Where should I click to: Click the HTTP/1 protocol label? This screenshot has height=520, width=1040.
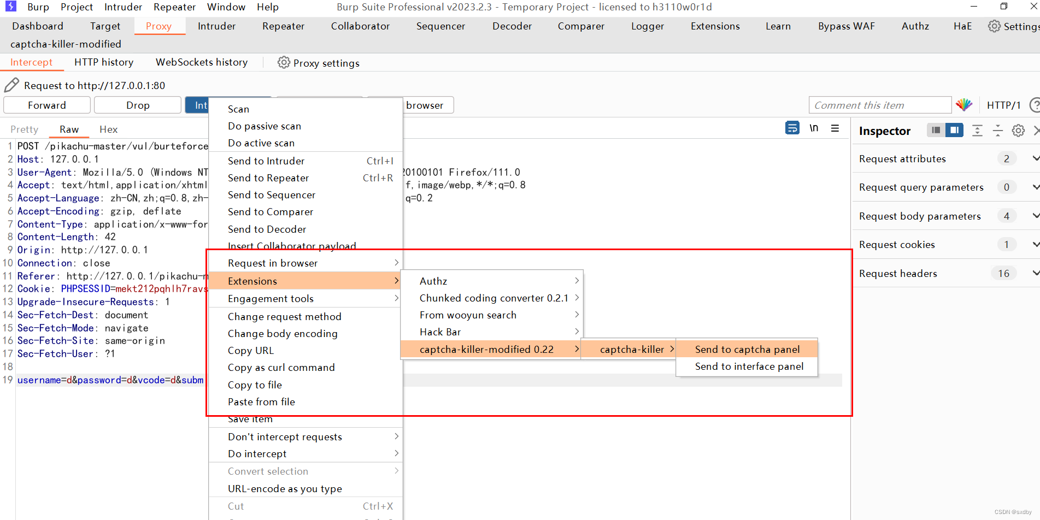pyautogui.click(x=1003, y=105)
